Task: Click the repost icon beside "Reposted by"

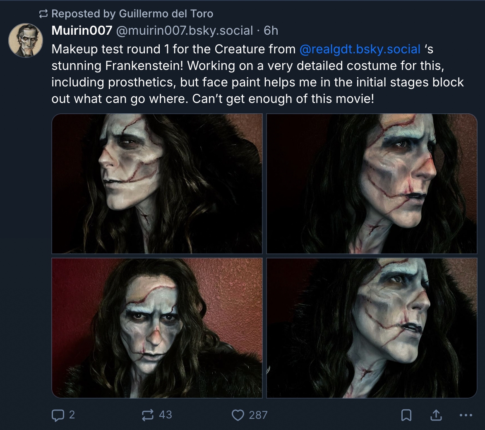Action: 43,14
